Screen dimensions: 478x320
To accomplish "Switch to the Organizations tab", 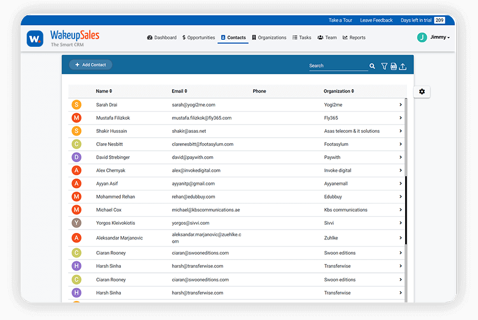I will (269, 38).
